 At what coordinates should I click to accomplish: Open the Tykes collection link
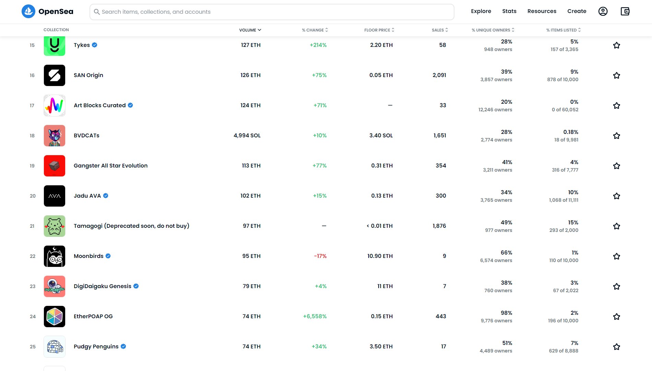(82, 45)
